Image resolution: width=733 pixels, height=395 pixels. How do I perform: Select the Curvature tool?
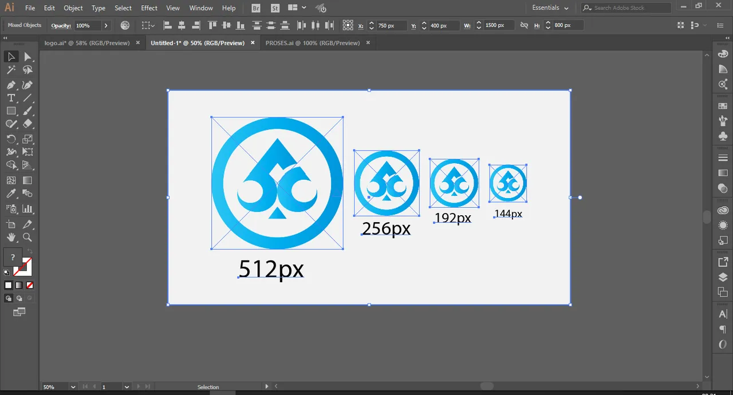[27, 85]
